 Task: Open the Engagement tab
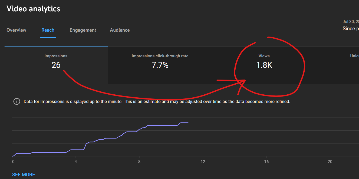pyautogui.click(x=83, y=30)
